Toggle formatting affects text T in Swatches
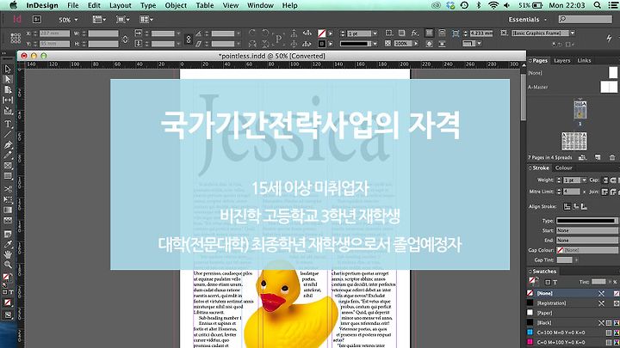The image size is (620, 348). [x=555, y=282]
